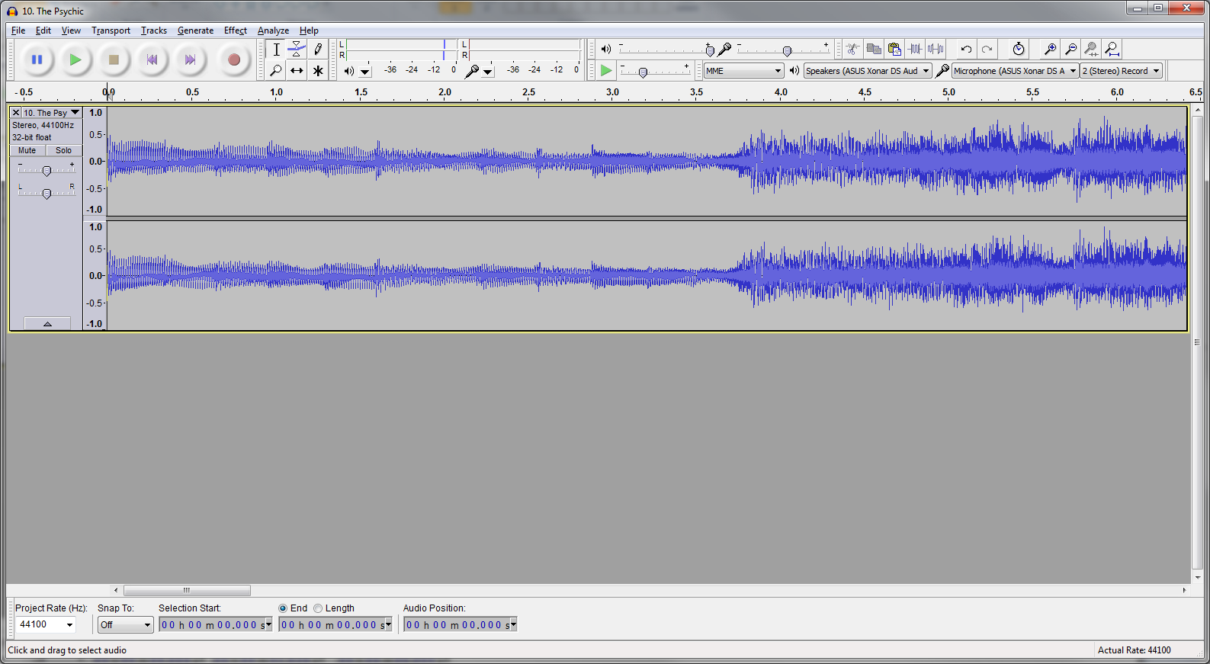Click the Fit Project zoom icon

1112,49
